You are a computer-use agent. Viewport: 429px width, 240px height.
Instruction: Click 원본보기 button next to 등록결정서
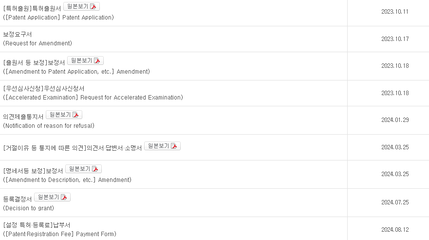(52, 197)
